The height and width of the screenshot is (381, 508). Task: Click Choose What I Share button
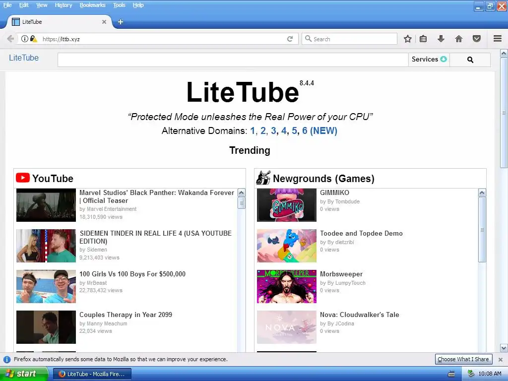coord(463,359)
